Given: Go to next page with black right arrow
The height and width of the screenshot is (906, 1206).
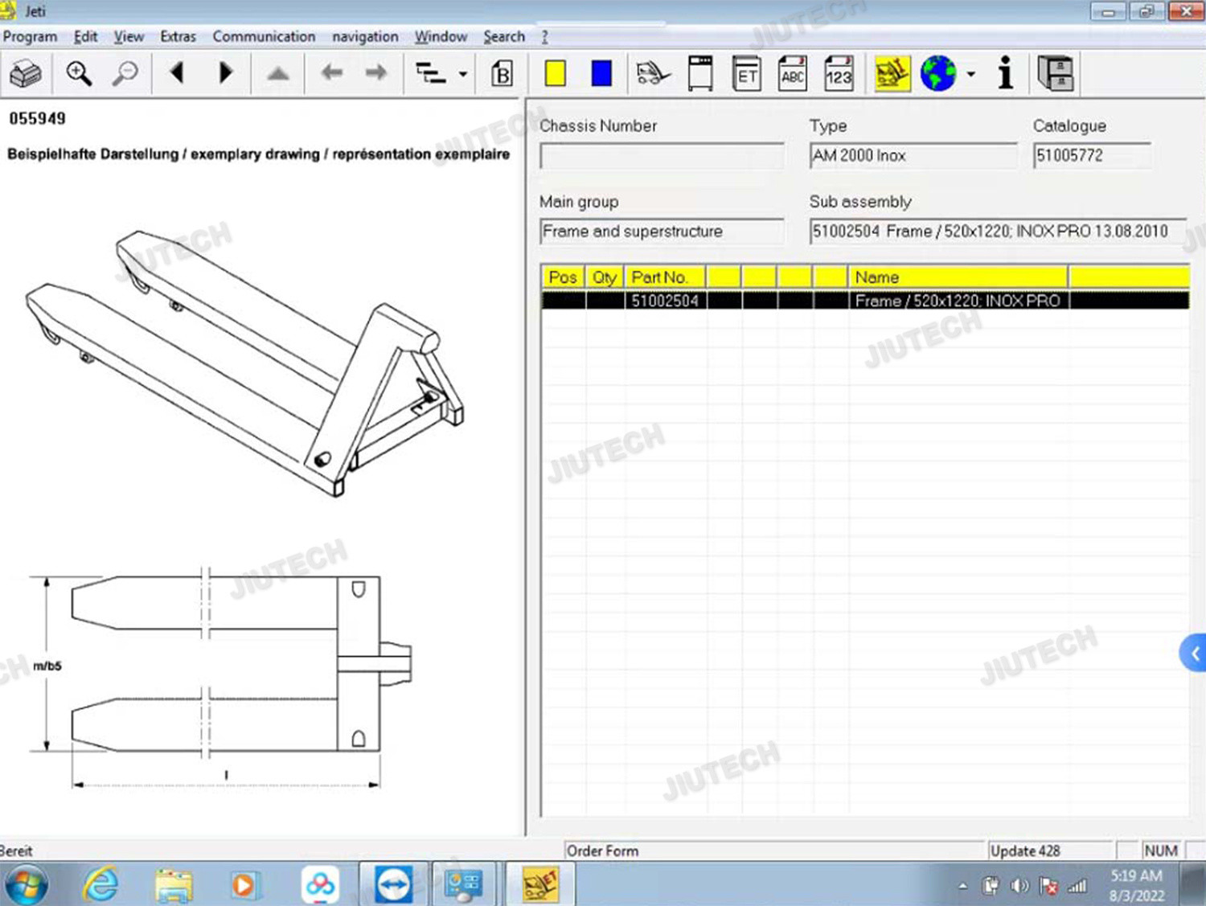Looking at the screenshot, I should point(225,73).
